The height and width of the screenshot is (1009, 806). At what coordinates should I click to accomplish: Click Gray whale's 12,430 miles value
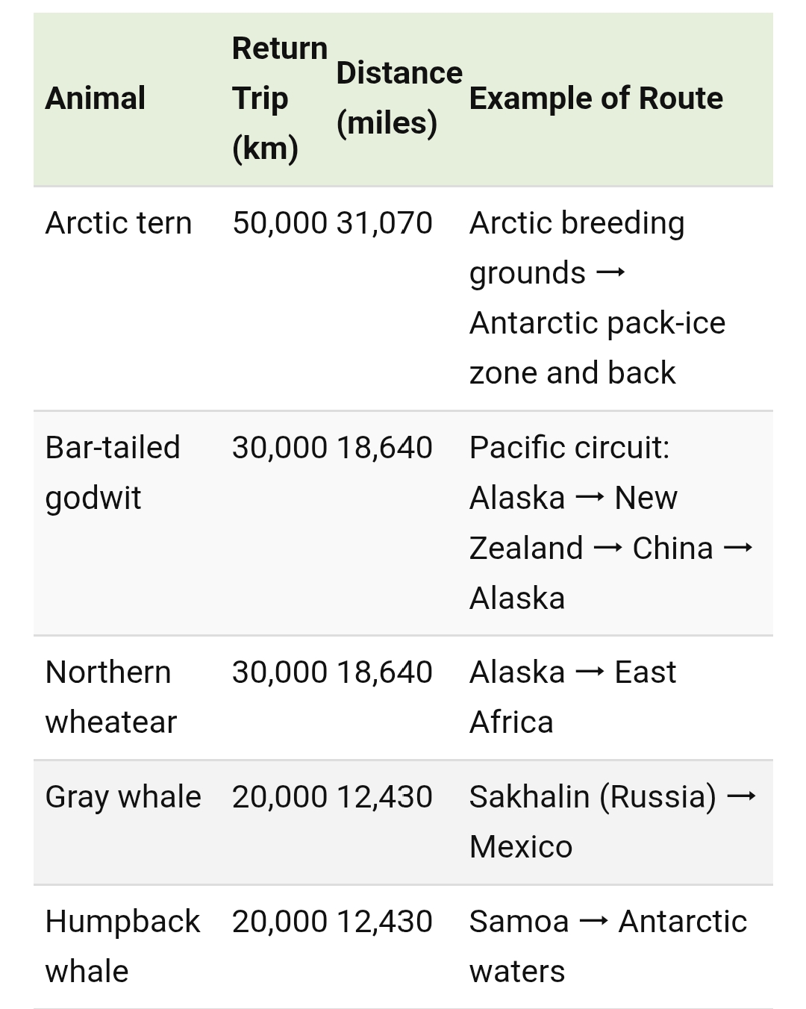point(384,797)
